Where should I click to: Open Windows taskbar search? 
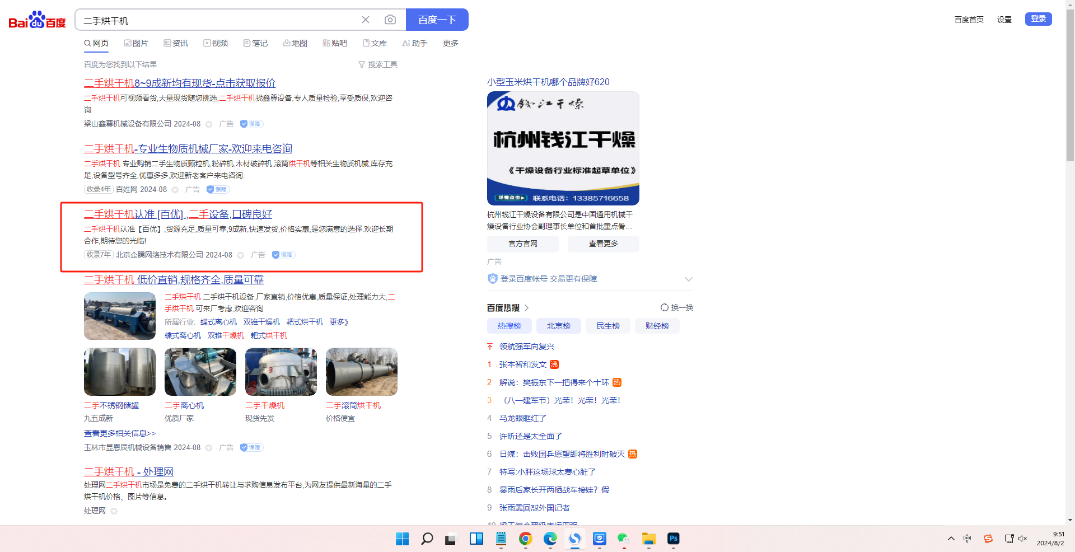(x=427, y=539)
